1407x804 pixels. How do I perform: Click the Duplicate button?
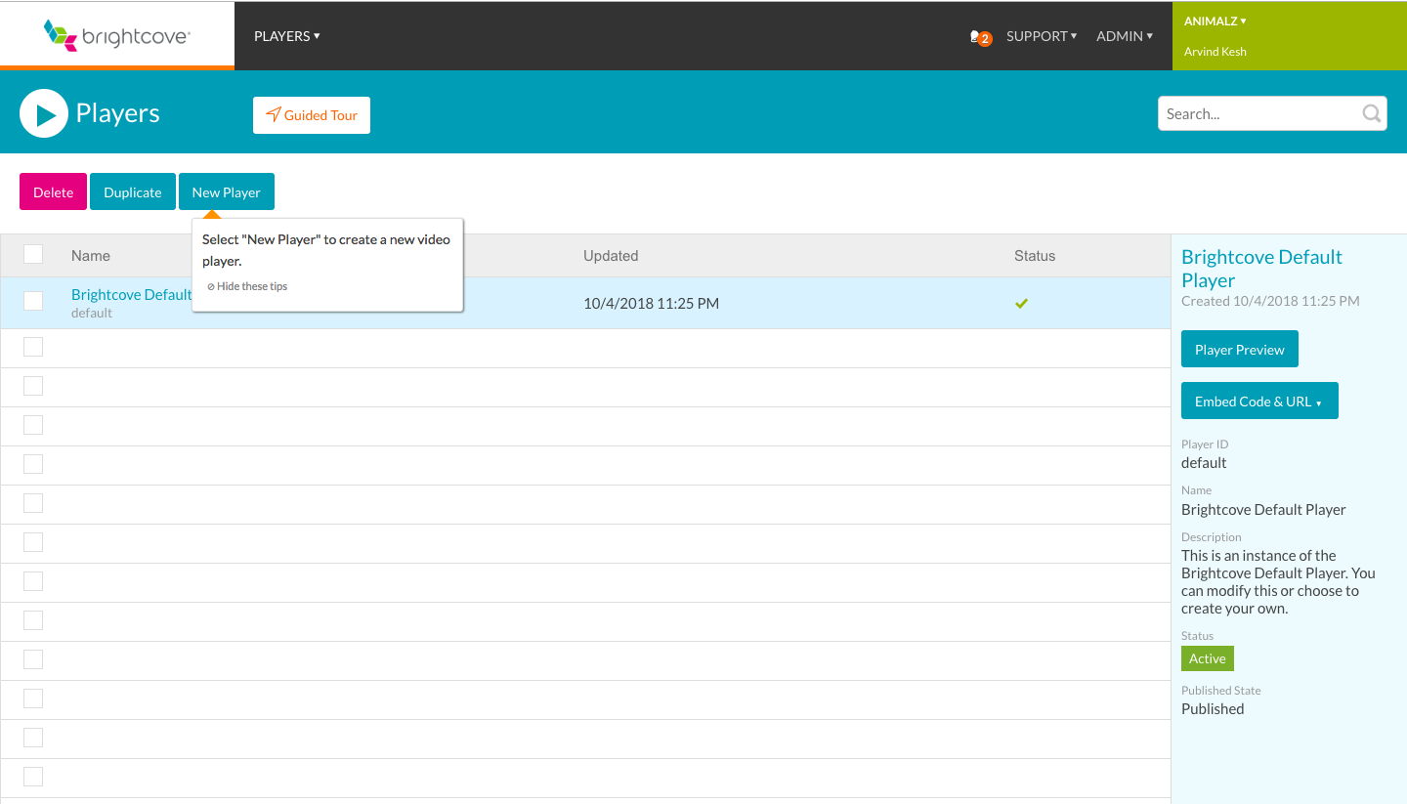tap(133, 191)
